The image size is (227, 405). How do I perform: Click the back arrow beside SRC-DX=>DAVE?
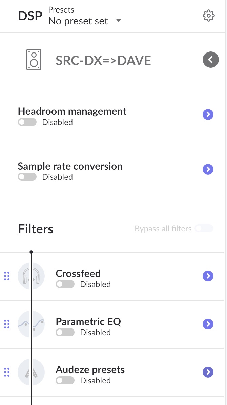210,60
